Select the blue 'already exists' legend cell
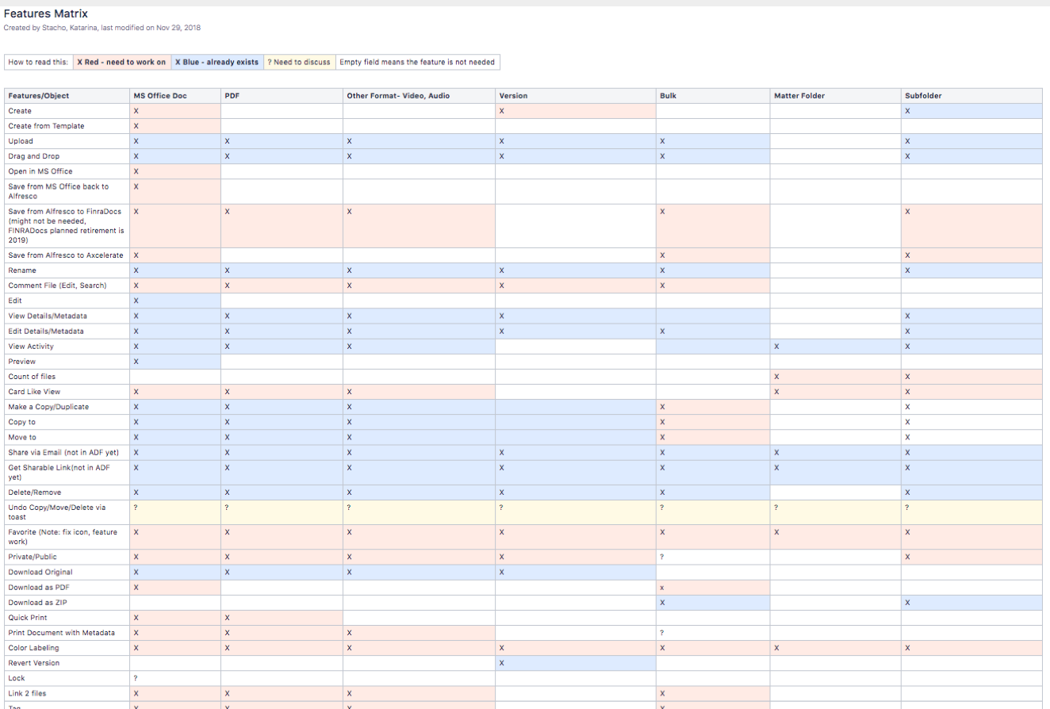 click(217, 62)
